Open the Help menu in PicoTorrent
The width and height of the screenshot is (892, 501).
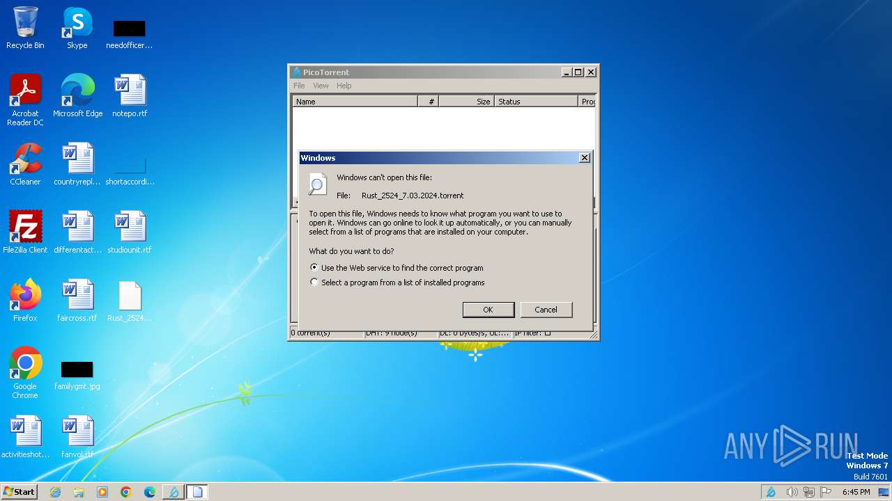click(344, 86)
